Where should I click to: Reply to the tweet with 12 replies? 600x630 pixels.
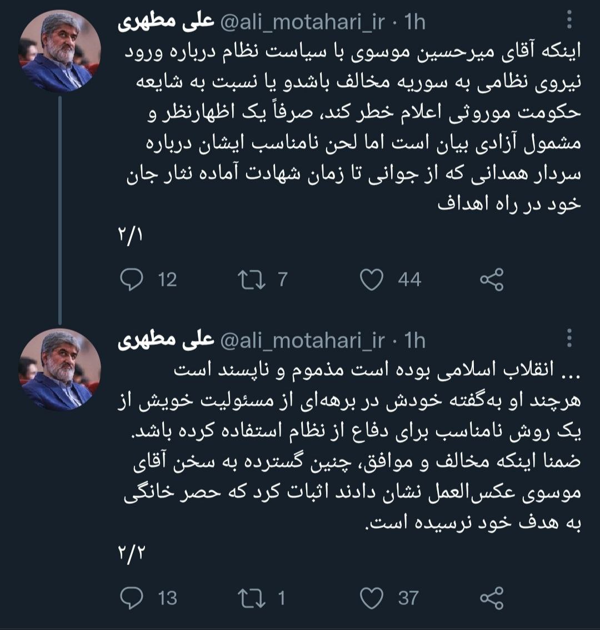[x=132, y=279]
